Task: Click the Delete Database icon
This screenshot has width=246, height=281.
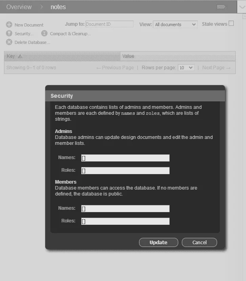Action: [9, 42]
